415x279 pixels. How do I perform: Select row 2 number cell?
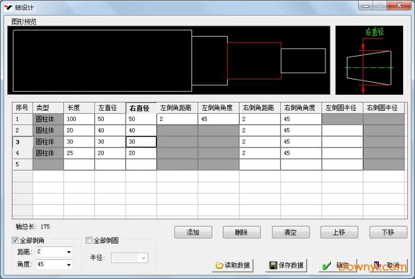coord(23,130)
